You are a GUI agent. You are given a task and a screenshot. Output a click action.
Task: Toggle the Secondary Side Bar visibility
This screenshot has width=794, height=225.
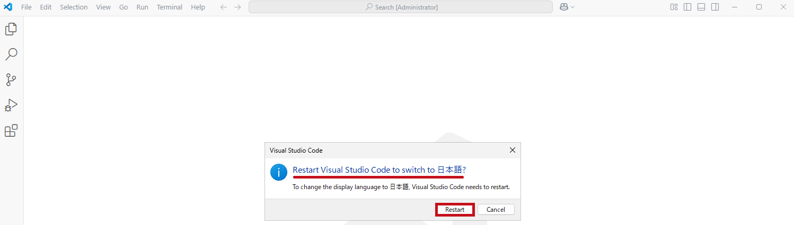(715, 7)
